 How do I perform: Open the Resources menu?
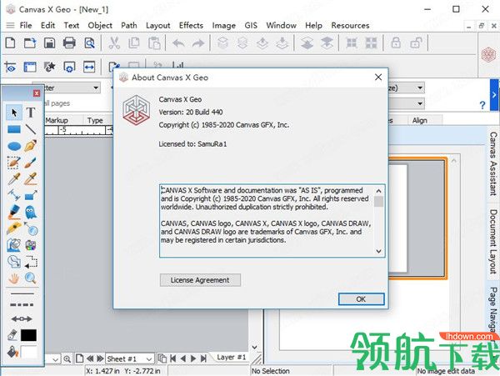pos(350,25)
